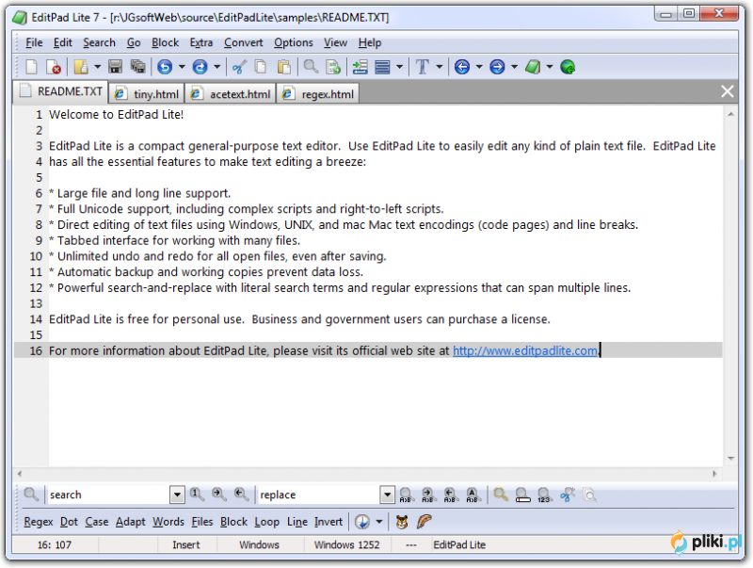
Task: Click the Count matches 123 icon
Action: 544,495
